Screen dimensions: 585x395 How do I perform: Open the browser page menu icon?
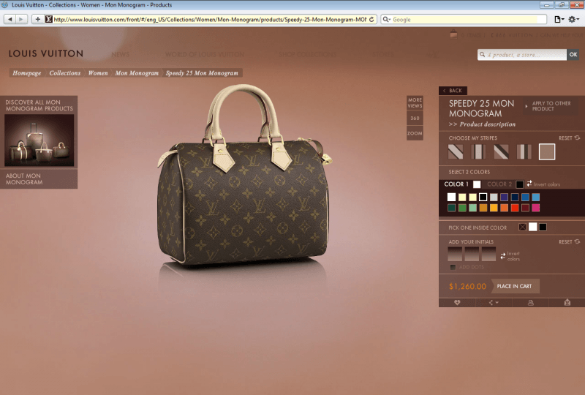(559, 20)
